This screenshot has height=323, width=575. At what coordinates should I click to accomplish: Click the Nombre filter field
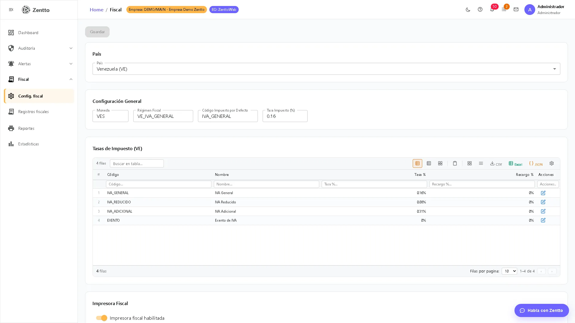pos(267,184)
